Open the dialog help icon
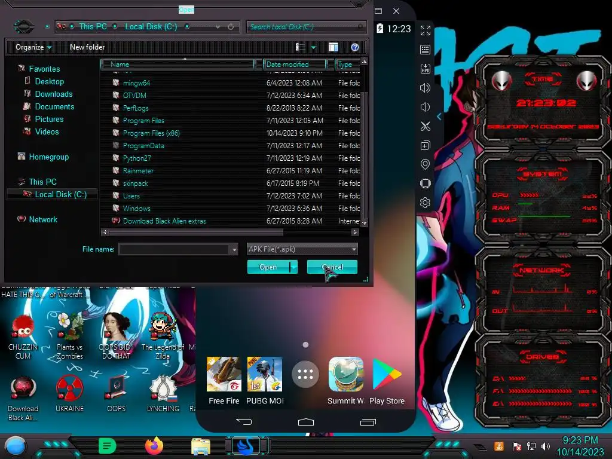The width and height of the screenshot is (612, 459). (x=355, y=47)
